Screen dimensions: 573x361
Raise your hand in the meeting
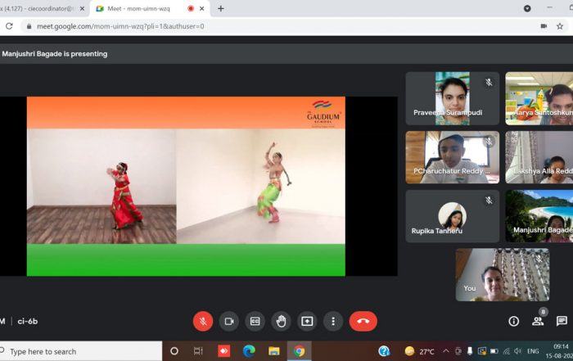[x=282, y=321]
